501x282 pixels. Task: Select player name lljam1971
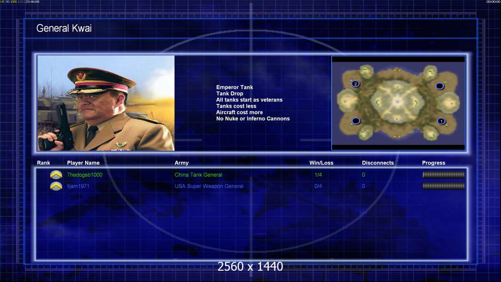point(78,186)
